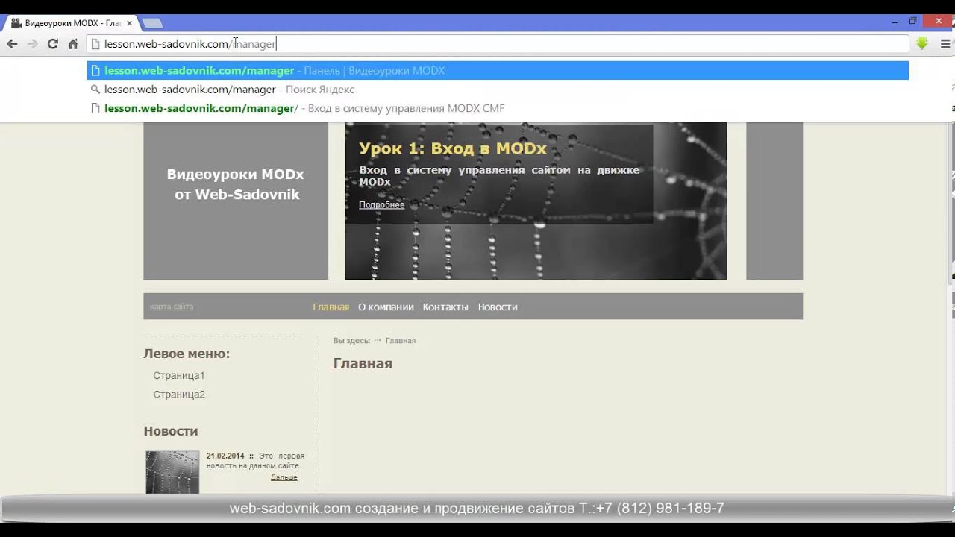Click the Новости heading in the sidebar
Image resolution: width=955 pixels, height=537 pixels.
171,431
